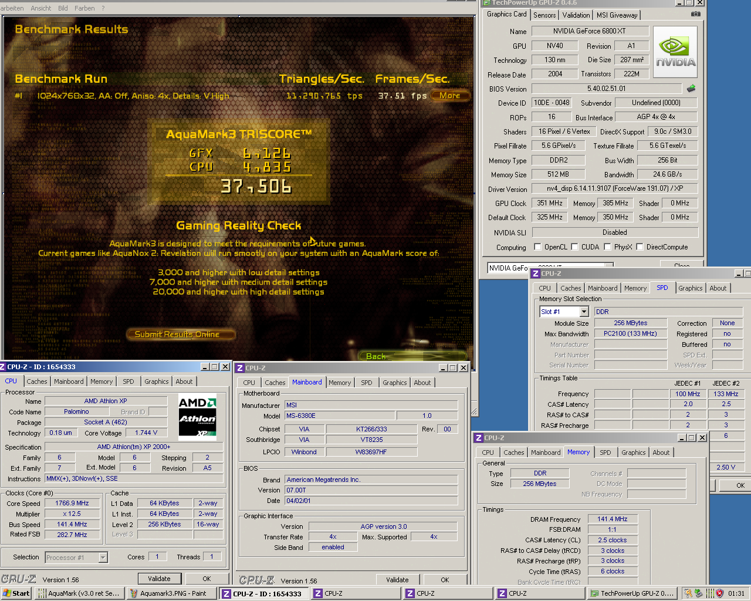
Task: Click the Core Voltage value 1.744 V
Action: [147, 433]
